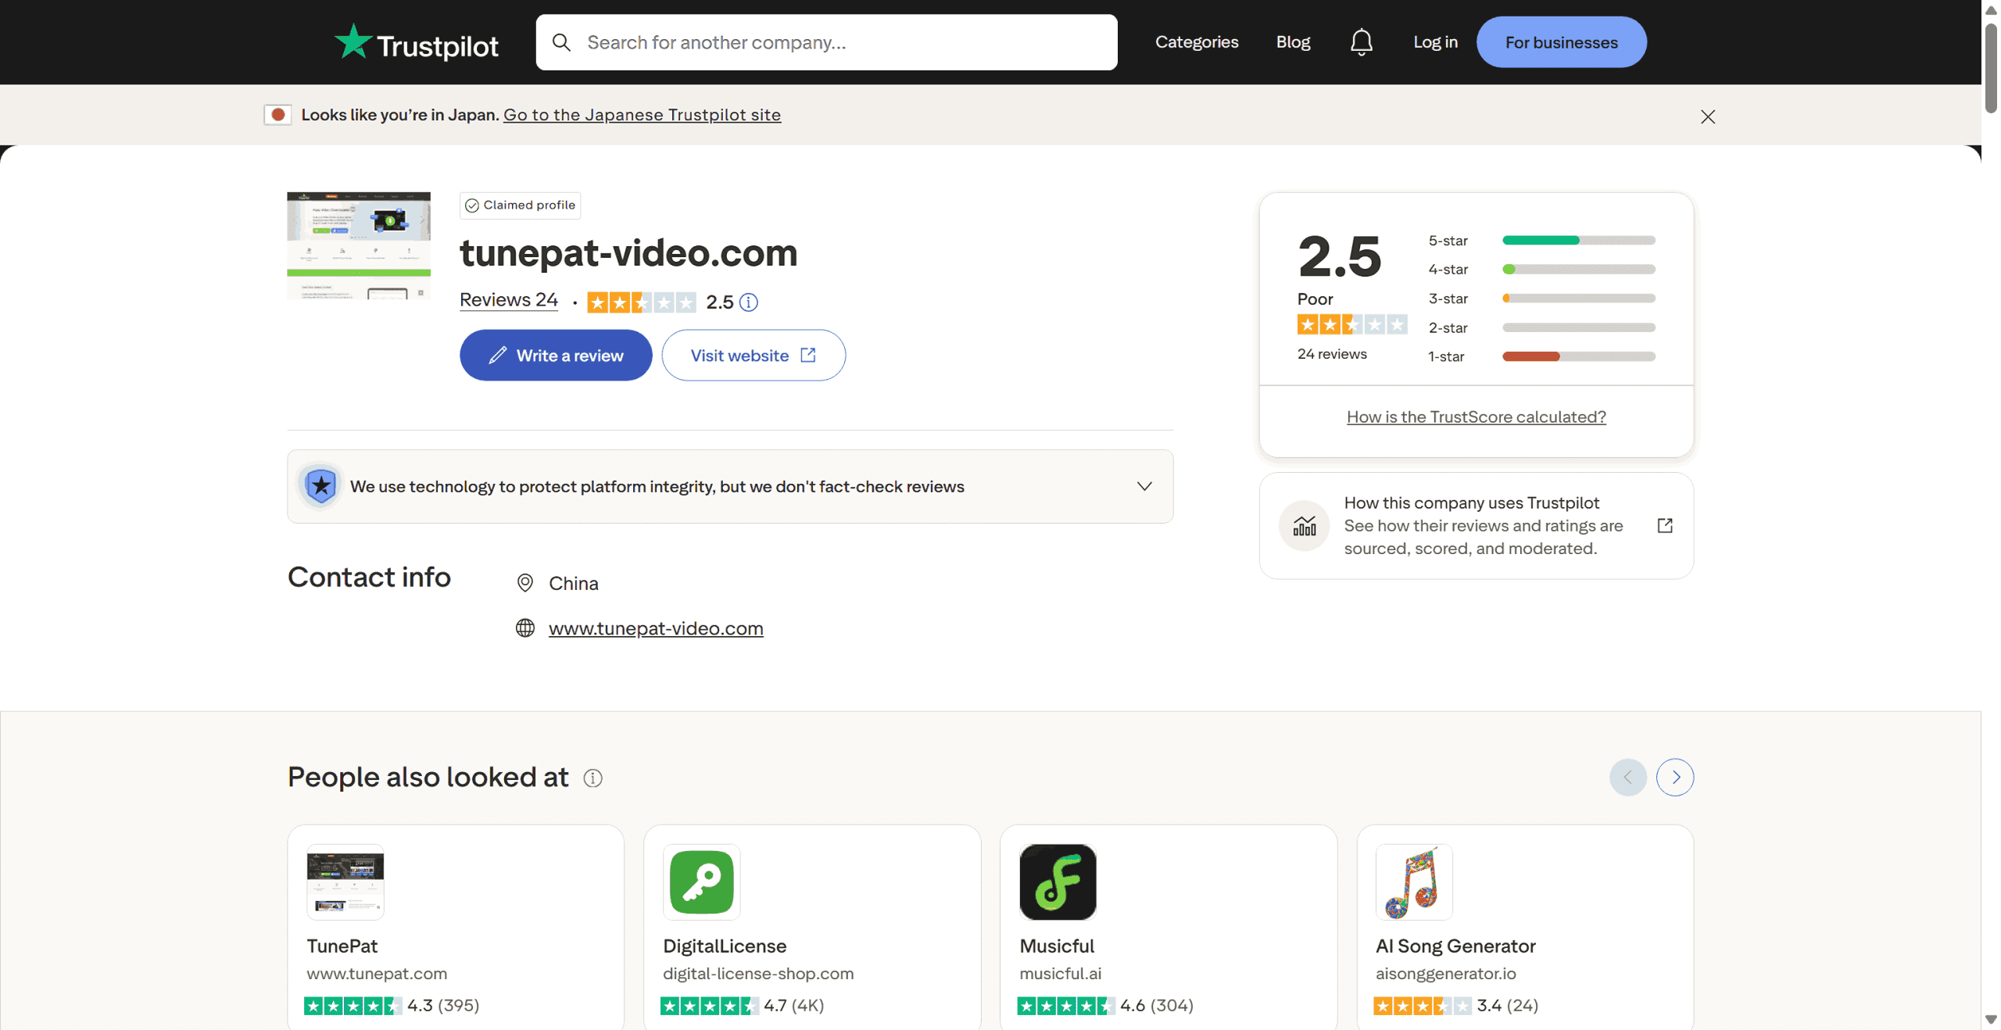Click the DigitalLicense key logo
The image size is (2001, 1030).
click(701, 882)
